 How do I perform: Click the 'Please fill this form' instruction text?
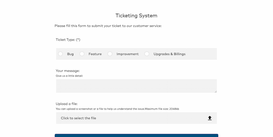108,26
